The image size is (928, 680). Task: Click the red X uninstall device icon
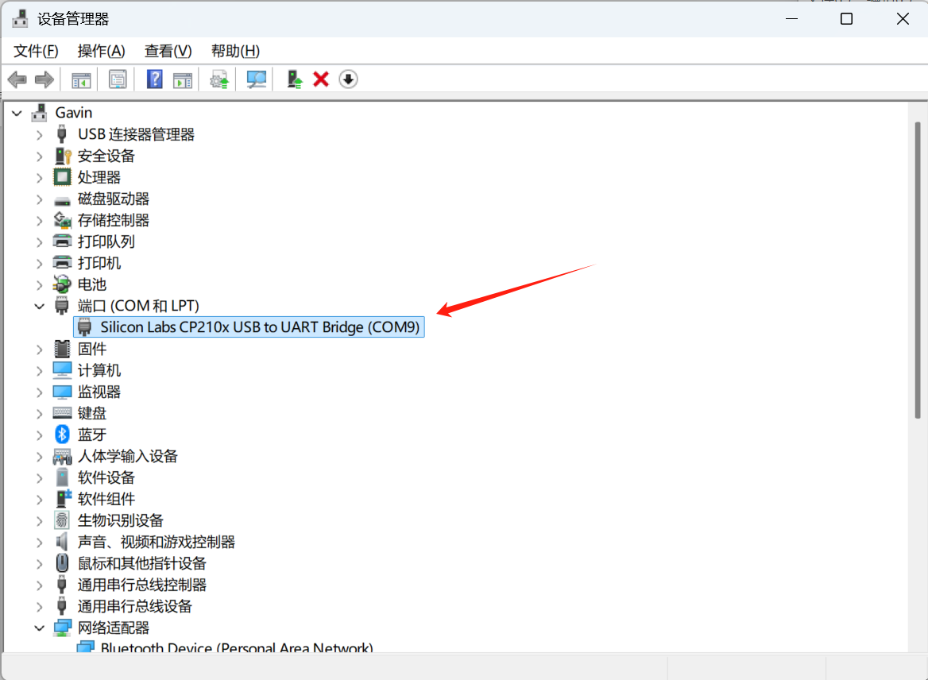click(x=321, y=79)
